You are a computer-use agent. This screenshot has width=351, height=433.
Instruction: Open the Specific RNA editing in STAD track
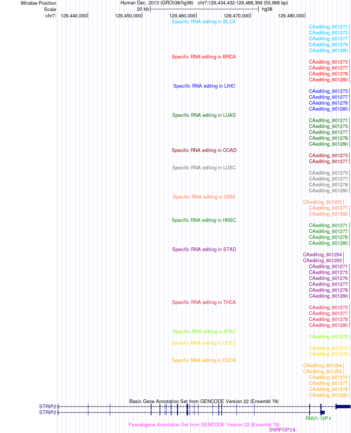coord(204,250)
